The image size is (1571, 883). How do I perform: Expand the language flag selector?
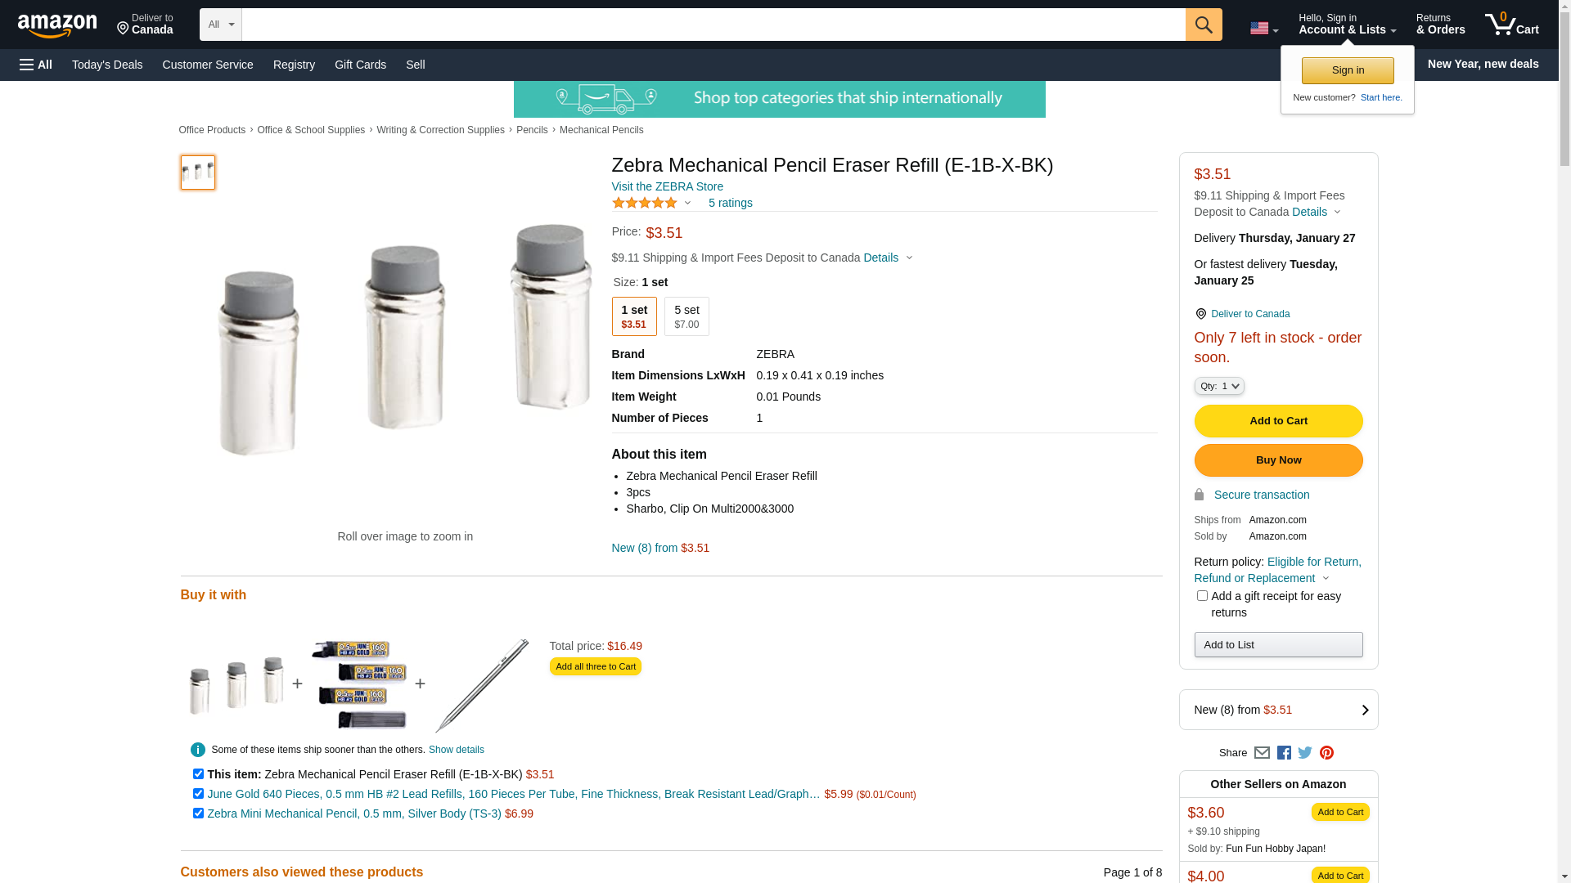(x=1263, y=29)
